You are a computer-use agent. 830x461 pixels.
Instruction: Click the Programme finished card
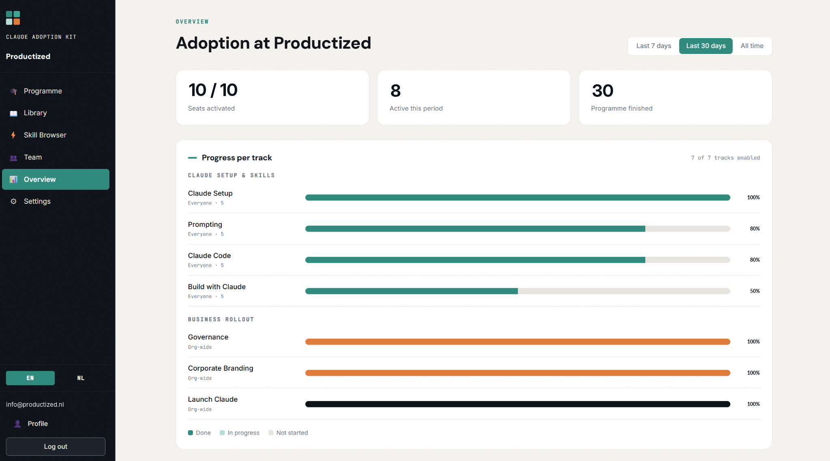point(675,98)
